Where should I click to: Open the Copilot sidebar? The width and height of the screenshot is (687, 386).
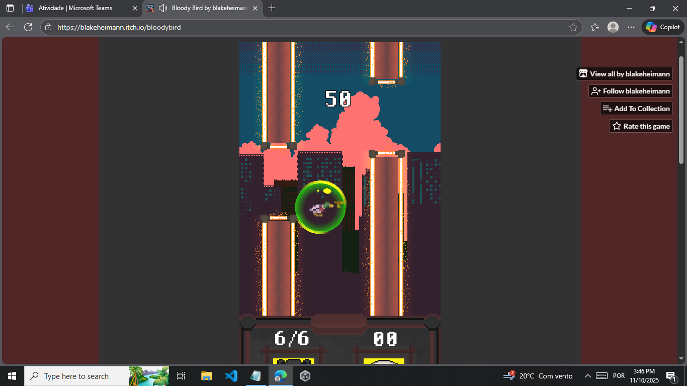coord(663,27)
